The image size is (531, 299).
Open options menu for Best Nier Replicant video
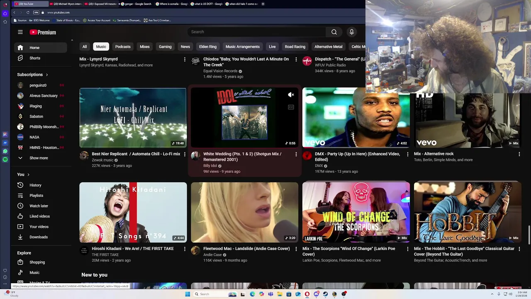coord(185,154)
